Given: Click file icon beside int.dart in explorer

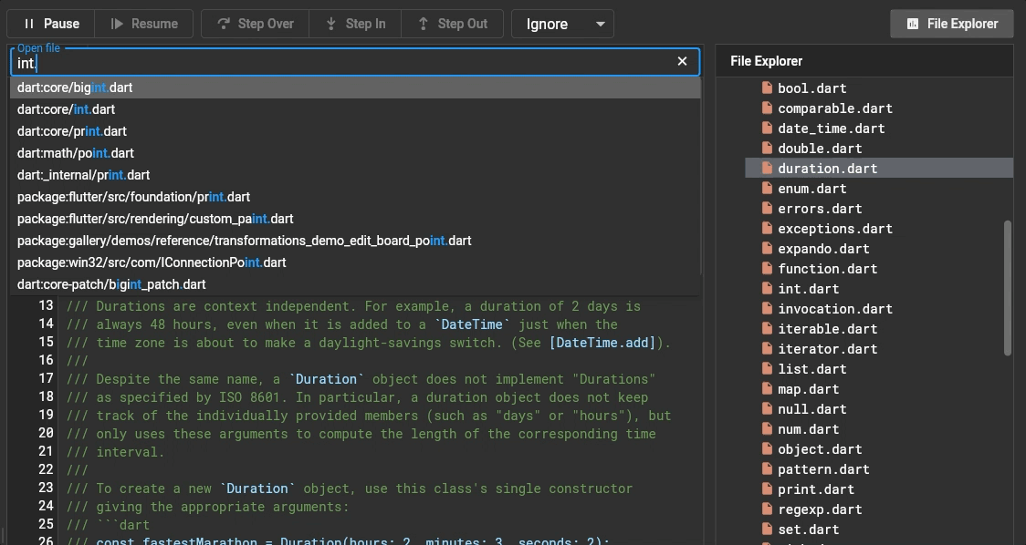Looking at the screenshot, I should coord(767,288).
